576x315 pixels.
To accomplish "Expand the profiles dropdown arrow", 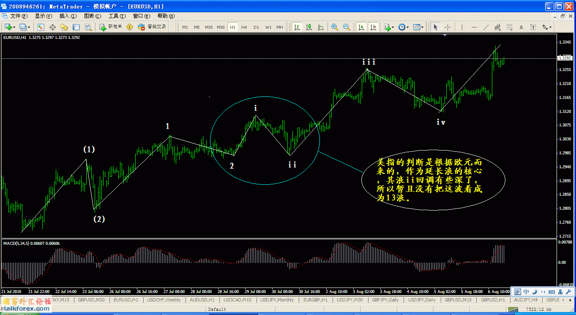I will (x=29, y=27).
